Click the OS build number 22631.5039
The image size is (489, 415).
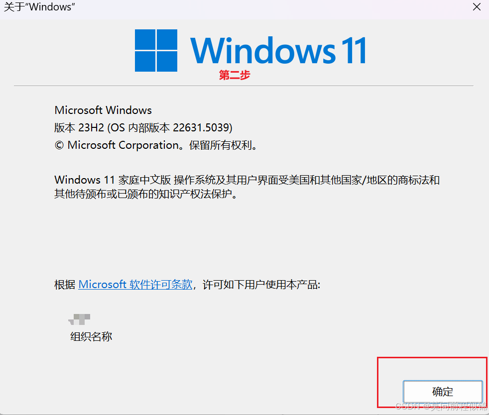[201, 127]
